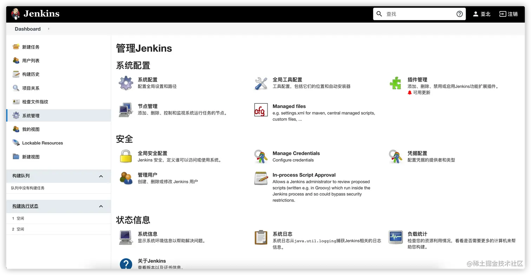Click the question-mark icon for 关于Jenkins
531x275 pixels.
click(126, 264)
